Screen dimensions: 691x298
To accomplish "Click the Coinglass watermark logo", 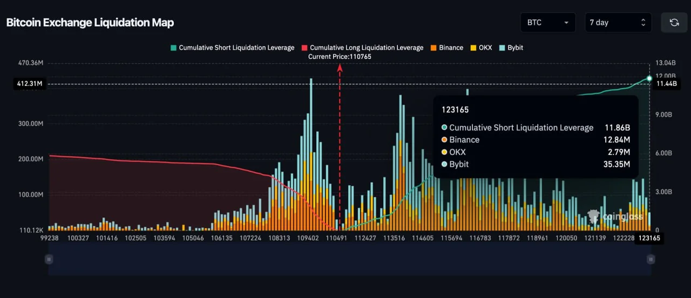I will tap(615, 216).
